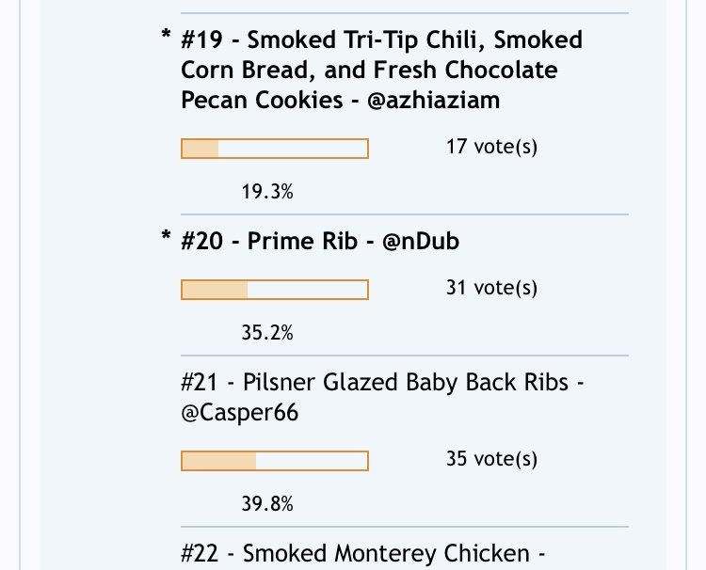Image resolution: width=706 pixels, height=570 pixels.
Task: Click the 35.2% percentage label
Action: (267, 333)
